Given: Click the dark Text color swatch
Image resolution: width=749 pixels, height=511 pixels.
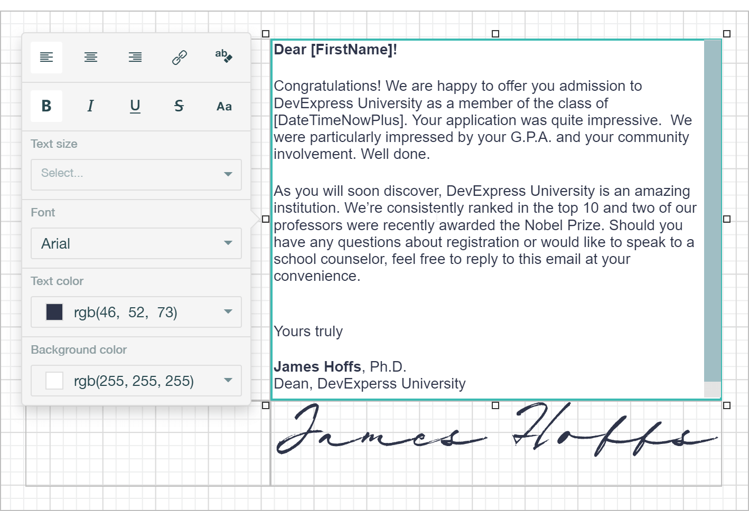Looking at the screenshot, I should 54,312.
